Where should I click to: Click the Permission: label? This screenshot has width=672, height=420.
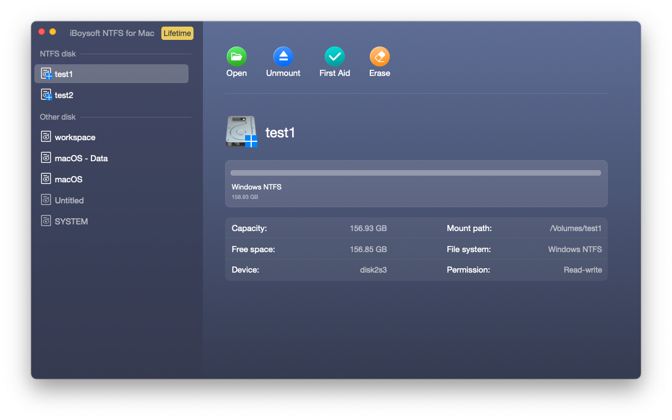click(469, 270)
